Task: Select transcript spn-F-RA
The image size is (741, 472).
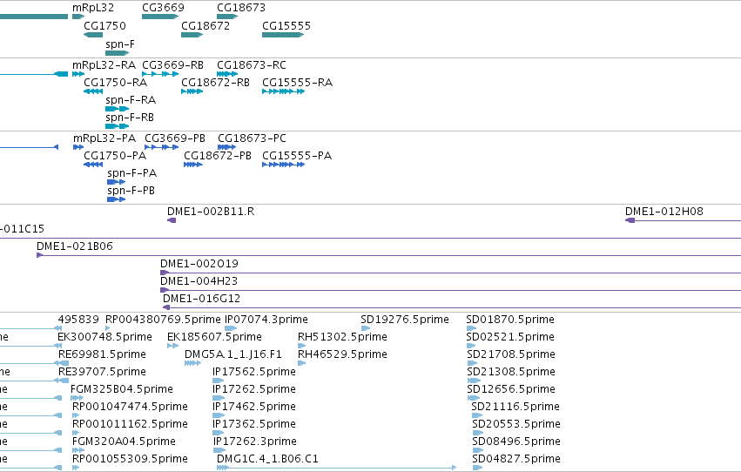Action: (x=131, y=100)
